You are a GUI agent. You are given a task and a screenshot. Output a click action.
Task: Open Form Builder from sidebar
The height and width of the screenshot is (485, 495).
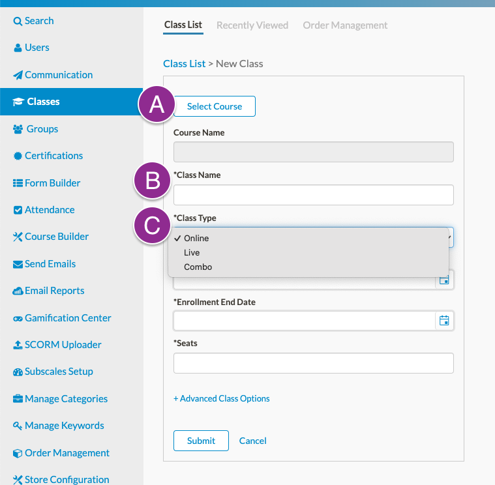pos(52,183)
